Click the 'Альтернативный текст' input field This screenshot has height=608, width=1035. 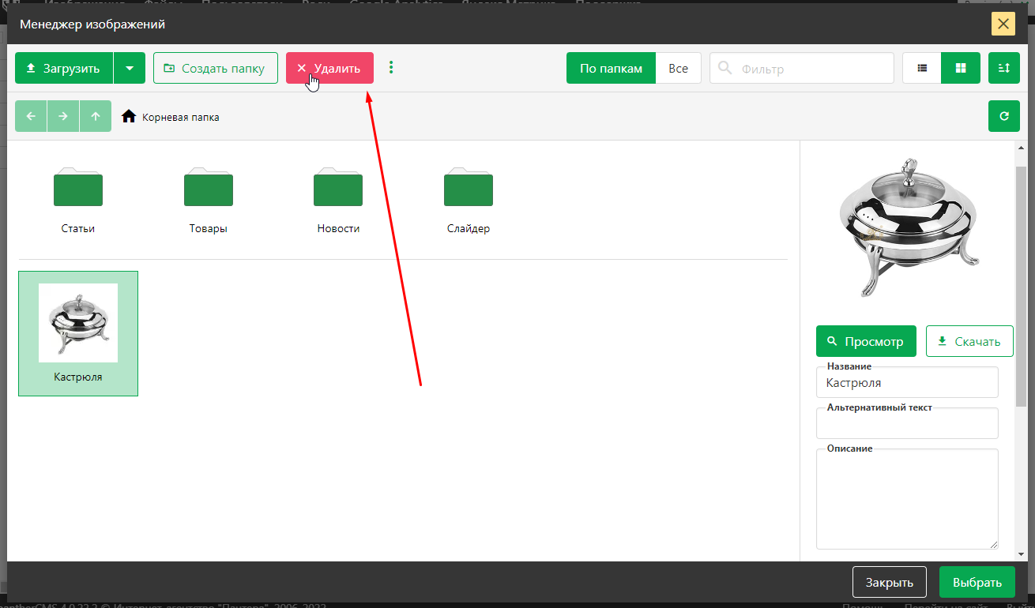pyautogui.click(x=906, y=426)
